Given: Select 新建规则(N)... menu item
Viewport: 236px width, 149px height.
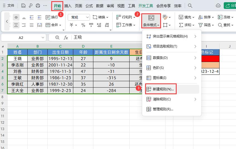Looking at the screenshot, I should click(172, 89).
